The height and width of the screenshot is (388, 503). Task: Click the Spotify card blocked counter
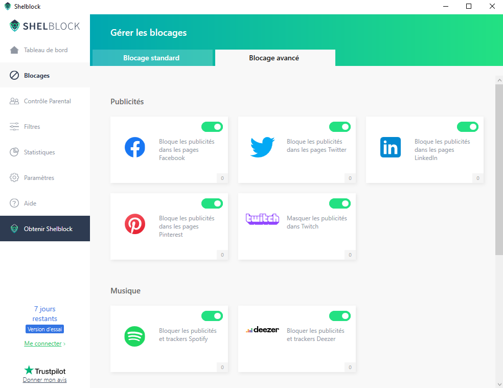pos(222,367)
